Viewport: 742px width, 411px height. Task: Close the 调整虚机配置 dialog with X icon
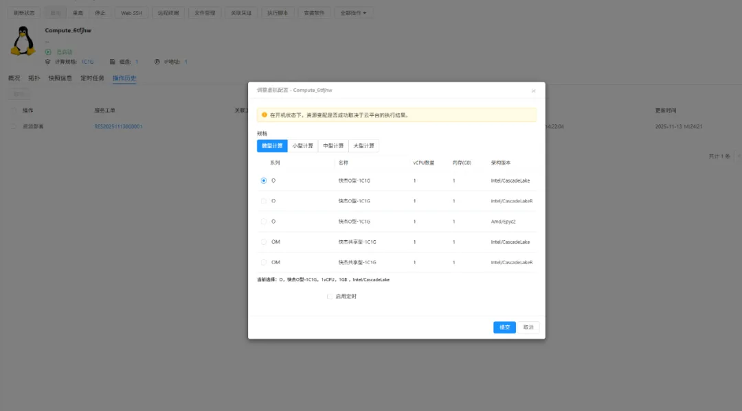point(534,91)
